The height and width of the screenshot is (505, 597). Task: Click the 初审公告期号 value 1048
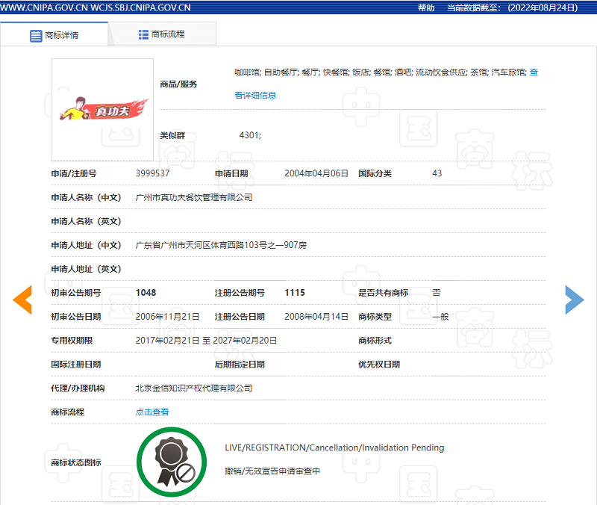146,293
